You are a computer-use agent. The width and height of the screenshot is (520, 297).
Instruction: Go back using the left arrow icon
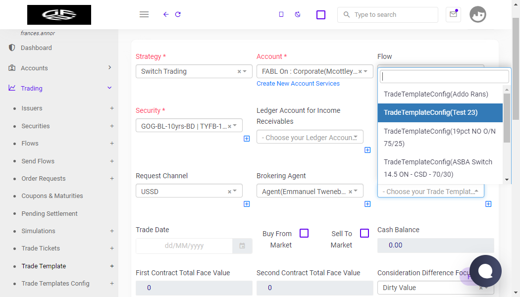166,14
